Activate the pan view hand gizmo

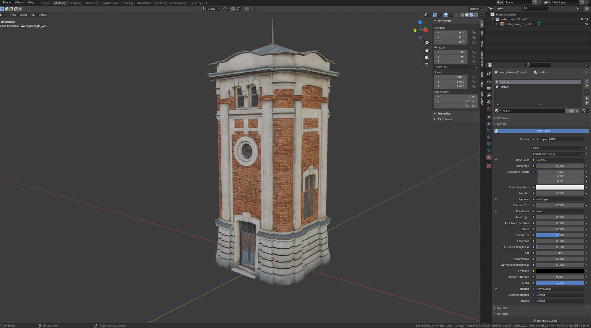point(427,50)
